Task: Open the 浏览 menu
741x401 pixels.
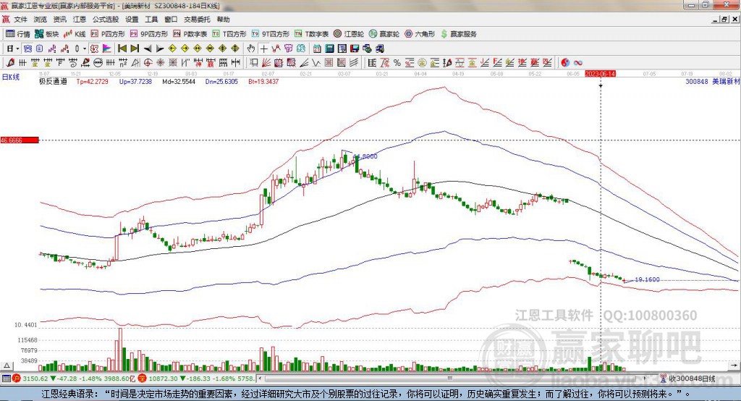Action: pyautogui.click(x=41, y=20)
